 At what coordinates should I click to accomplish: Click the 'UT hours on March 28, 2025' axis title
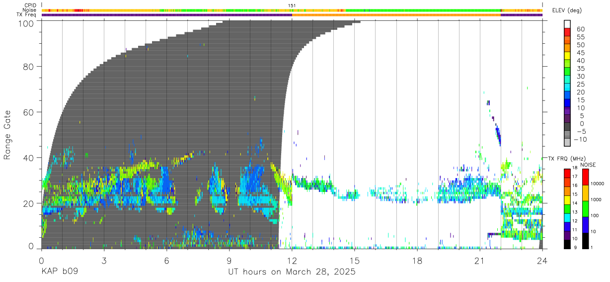(x=292, y=272)
